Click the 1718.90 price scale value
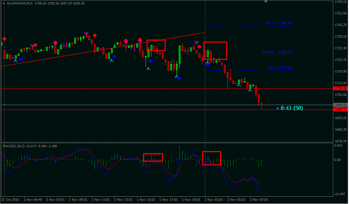 pyautogui.click(x=341, y=71)
